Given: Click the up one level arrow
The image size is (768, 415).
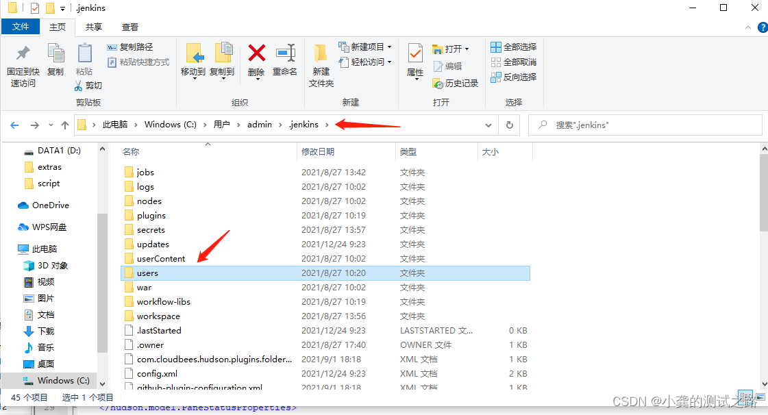Looking at the screenshot, I should click(x=64, y=125).
